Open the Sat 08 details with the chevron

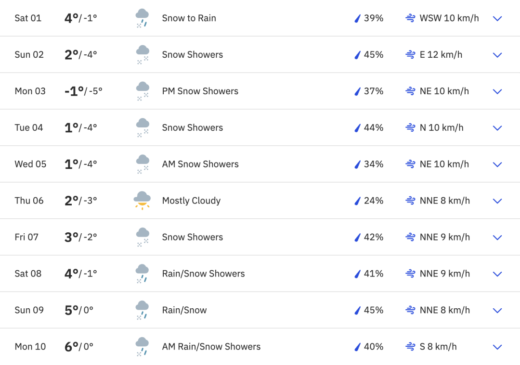pos(497,274)
